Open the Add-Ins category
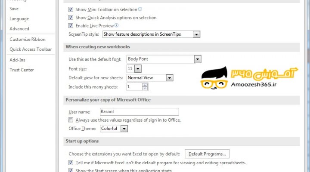 [x=17, y=60]
